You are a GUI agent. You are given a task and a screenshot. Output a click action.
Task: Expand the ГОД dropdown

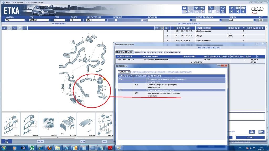(x=50, y=20)
